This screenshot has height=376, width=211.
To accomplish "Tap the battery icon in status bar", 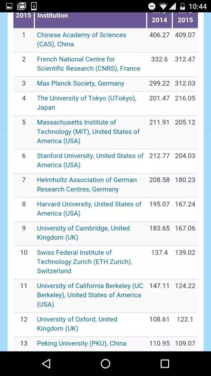I will point(183,6).
